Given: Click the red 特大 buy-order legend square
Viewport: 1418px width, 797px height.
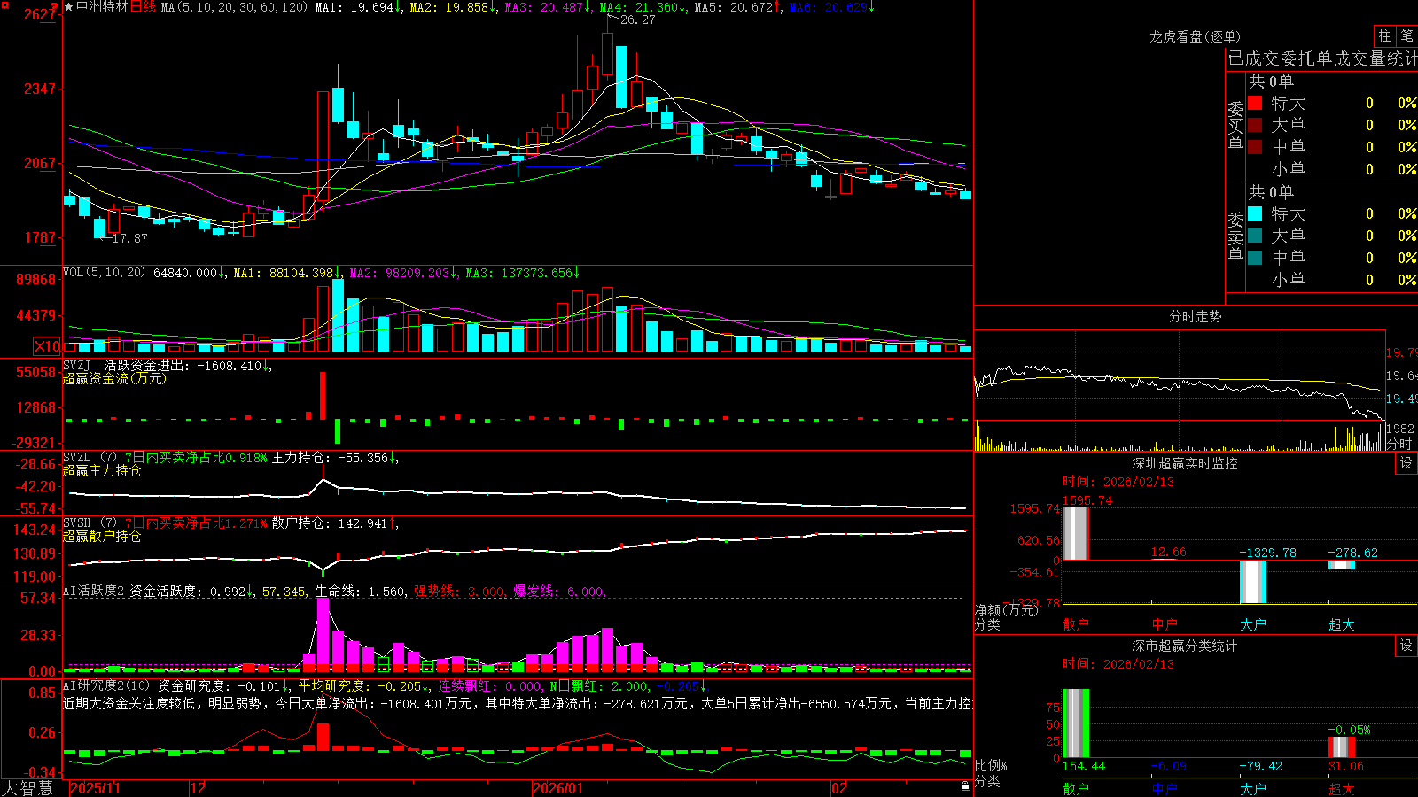Looking at the screenshot, I should pos(1255,103).
